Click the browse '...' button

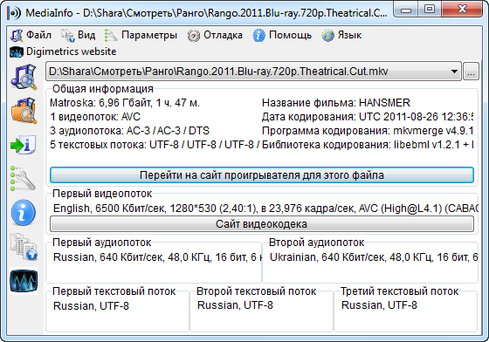click(471, 72)
